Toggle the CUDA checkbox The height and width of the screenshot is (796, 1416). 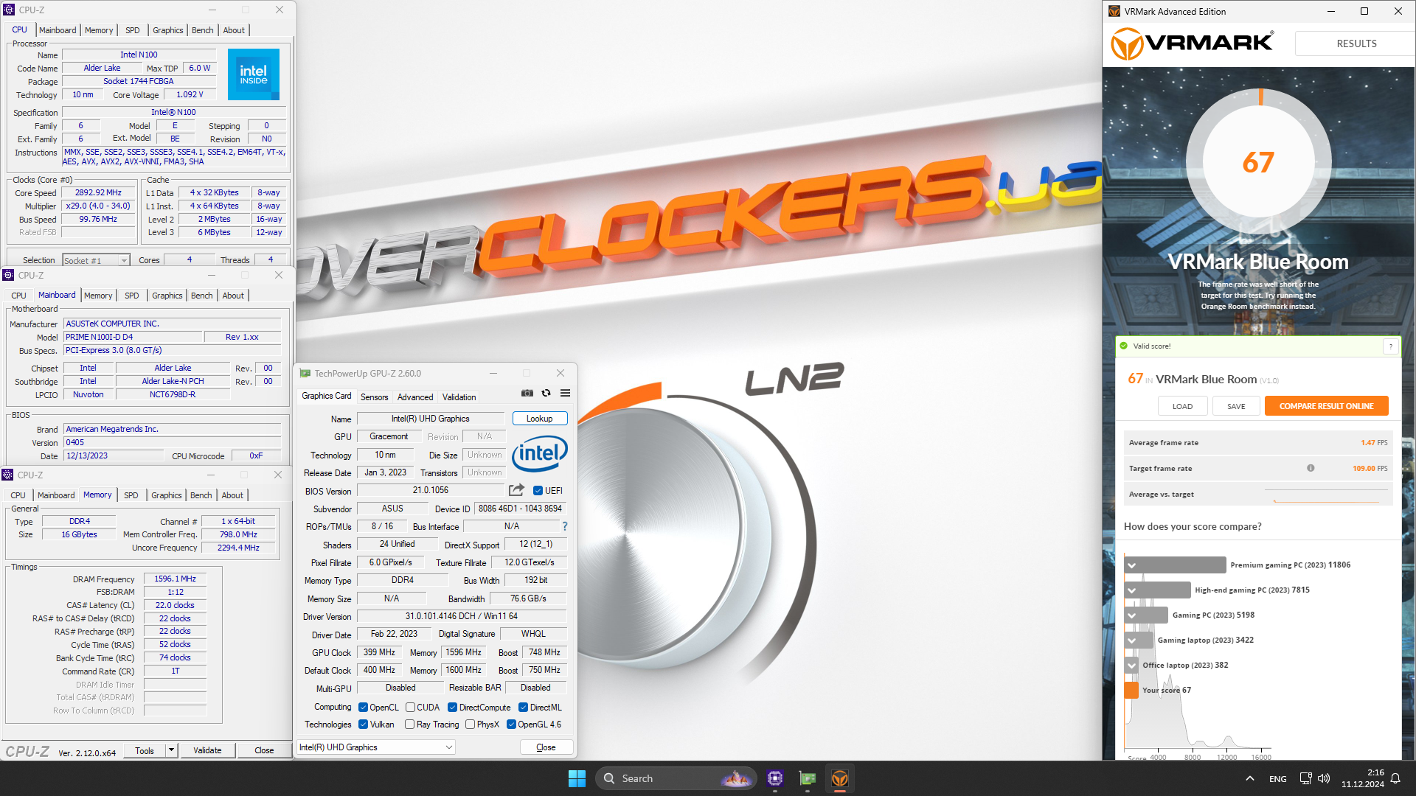click(410, 707)
